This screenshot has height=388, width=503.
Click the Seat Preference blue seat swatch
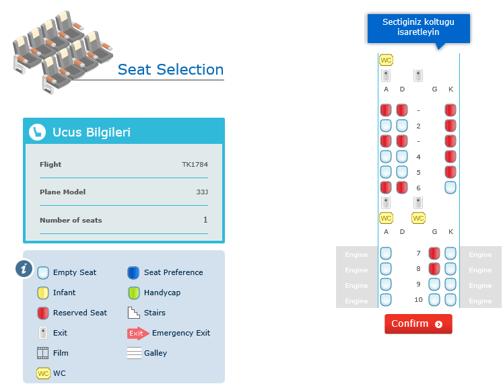tap(133, 273)
